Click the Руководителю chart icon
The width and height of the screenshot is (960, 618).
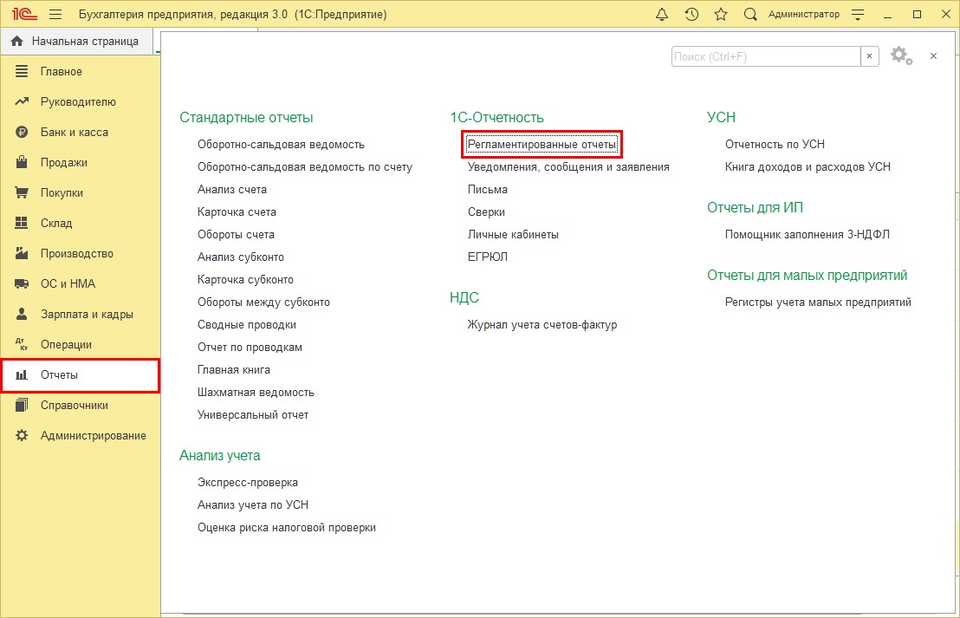point(22,101)
